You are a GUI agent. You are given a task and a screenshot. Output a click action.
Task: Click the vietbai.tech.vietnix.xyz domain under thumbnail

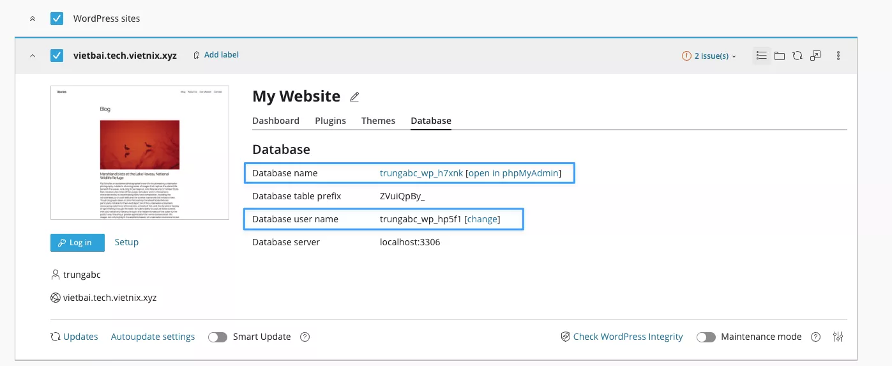click(x=110, y=298)
